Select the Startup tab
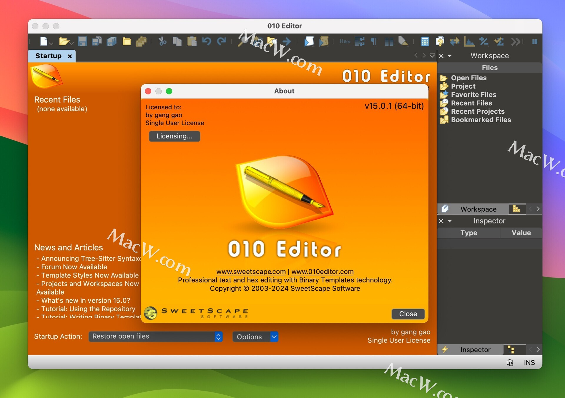This screenshot has width=565, height=398. [48, 56]
